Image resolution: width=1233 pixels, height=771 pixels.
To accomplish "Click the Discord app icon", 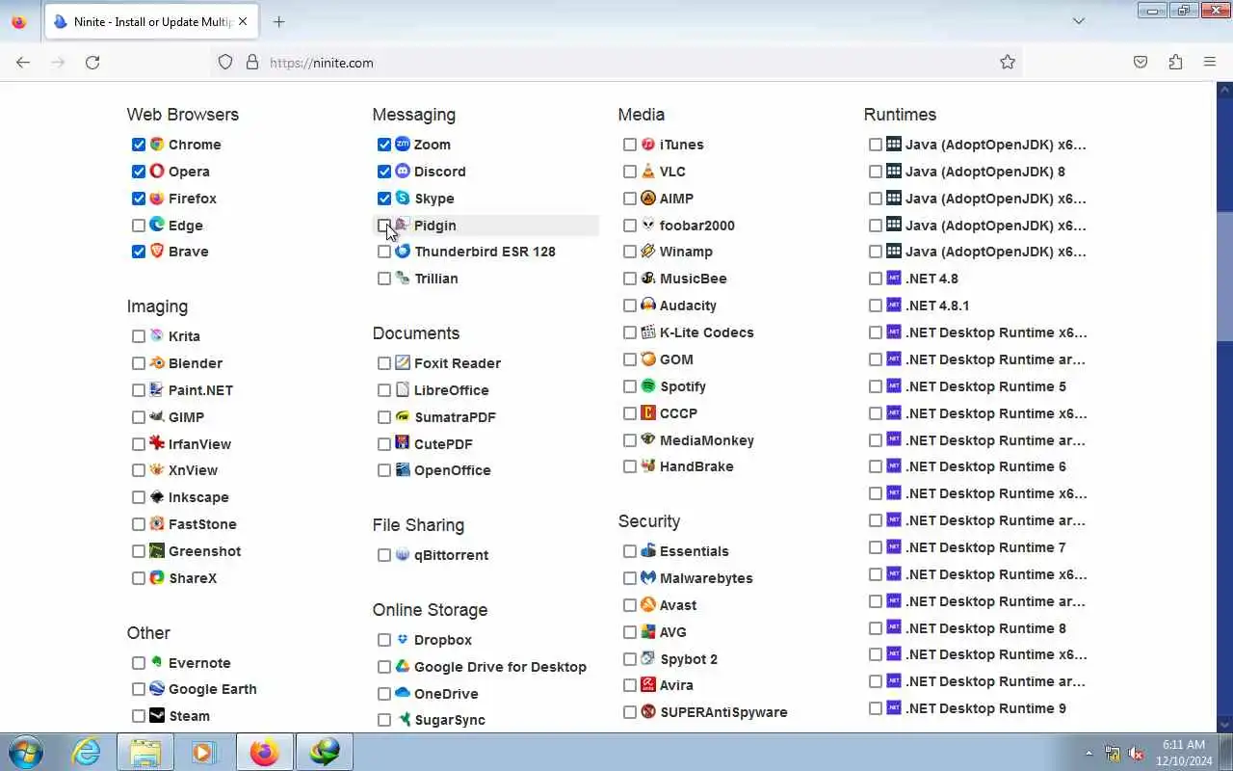I will tap(403, 171).
